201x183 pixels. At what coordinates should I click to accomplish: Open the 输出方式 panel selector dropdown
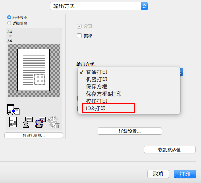pos(99,6)
